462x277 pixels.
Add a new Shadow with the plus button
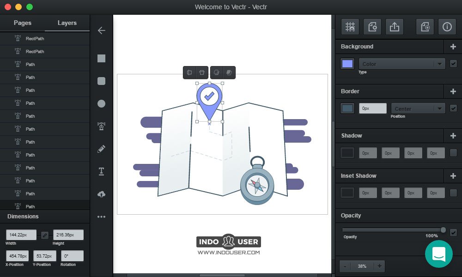[453, 135]
